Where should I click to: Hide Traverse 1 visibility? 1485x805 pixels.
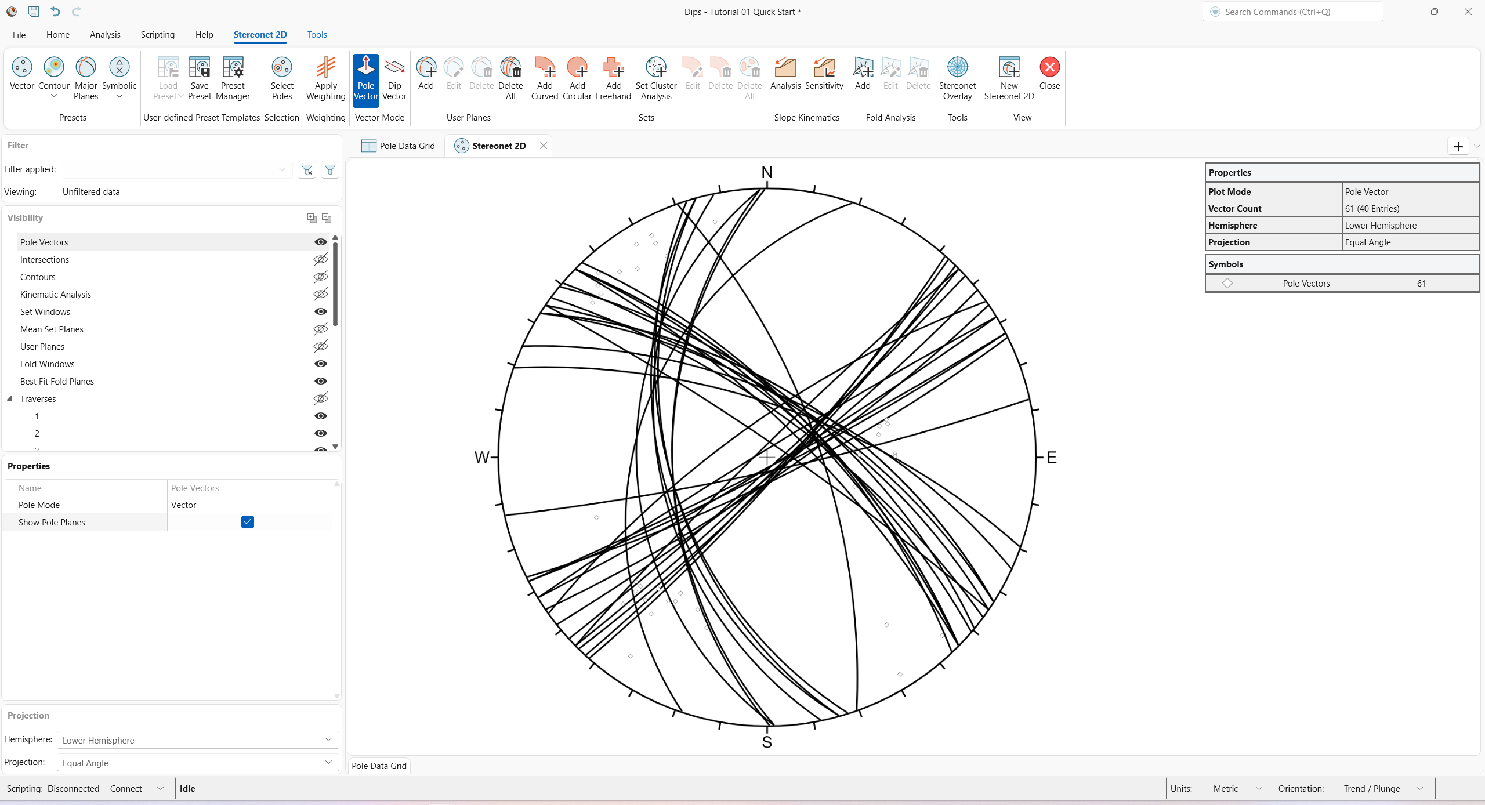point(320,416)
